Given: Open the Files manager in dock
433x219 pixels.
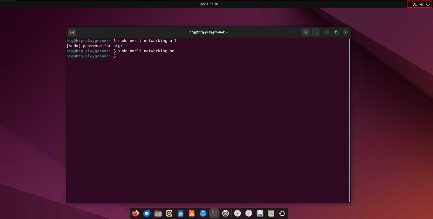Looking at the screenshot, I should point(158,213).
